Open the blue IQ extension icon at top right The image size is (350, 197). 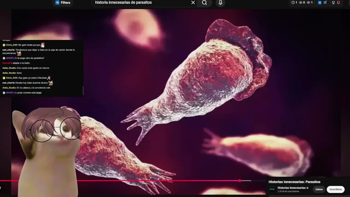[x=319, y=3]
